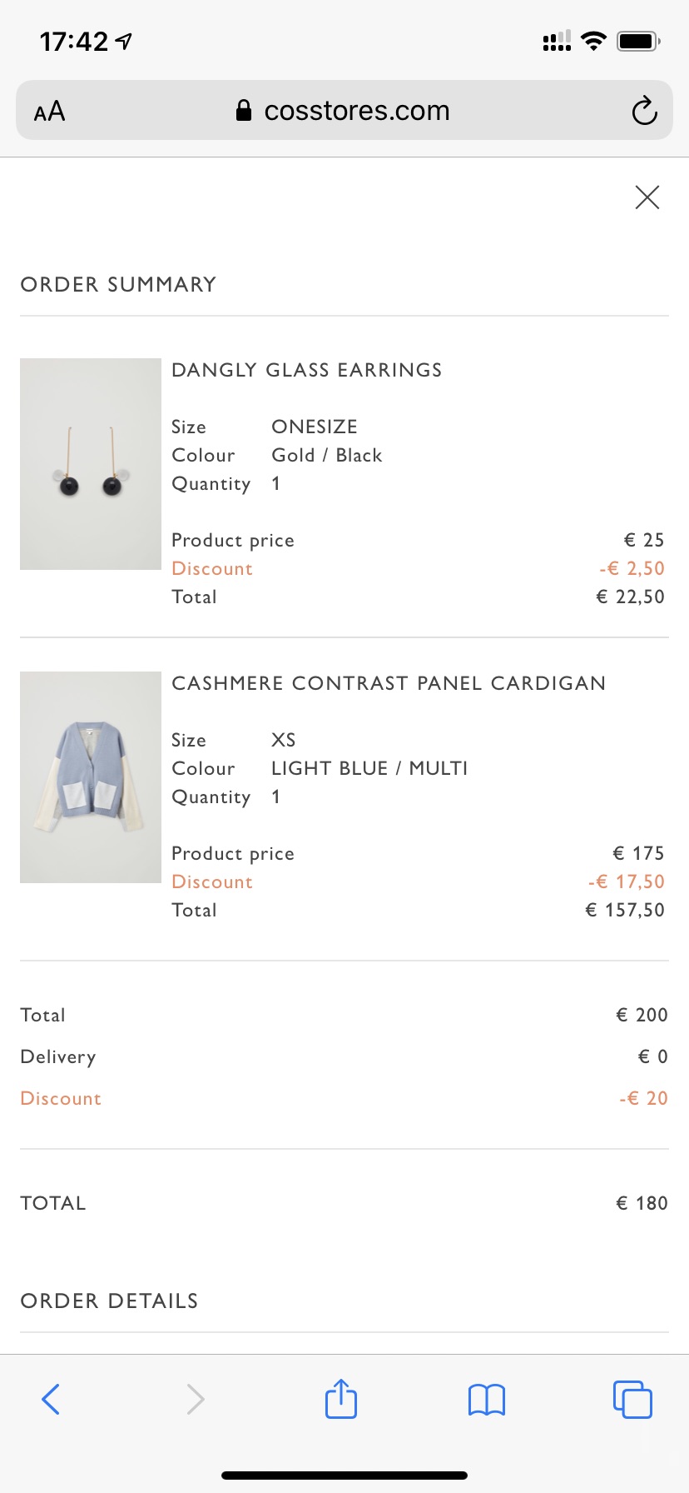
Task: Tap the padlock icon in address bar
Action: (244, 110)
